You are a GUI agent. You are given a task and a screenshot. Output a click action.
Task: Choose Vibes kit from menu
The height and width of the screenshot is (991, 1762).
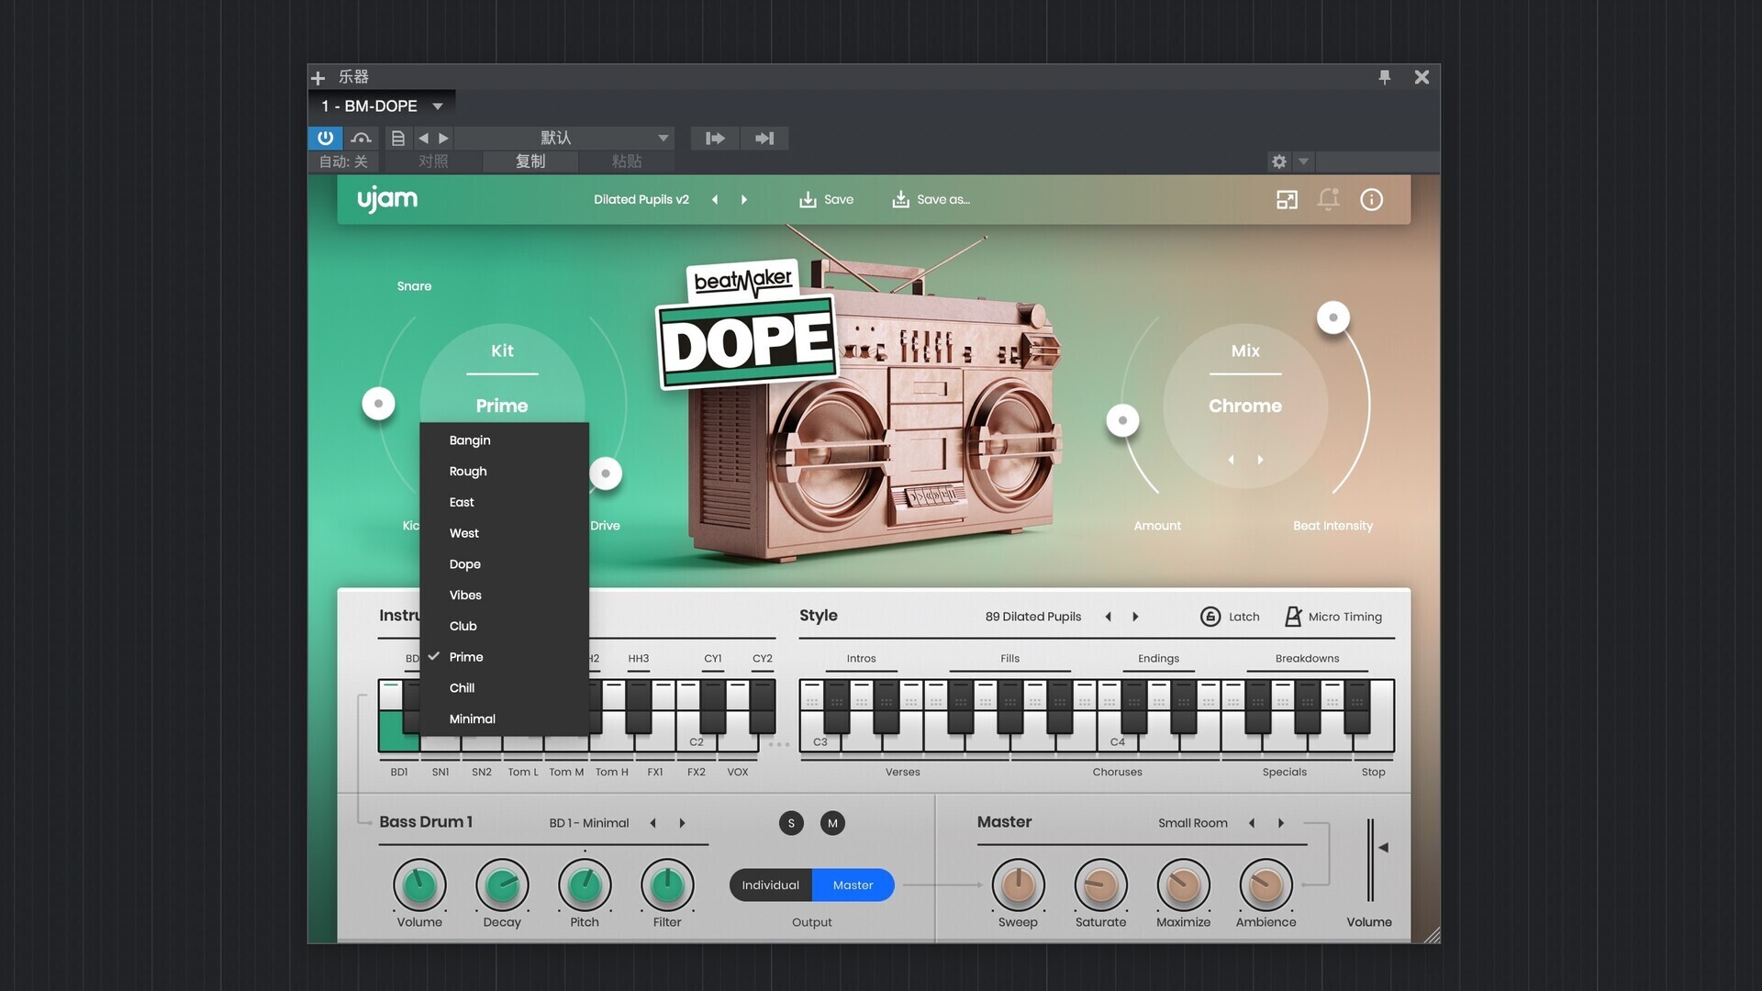pyautogui.click(x=504, y=596)
